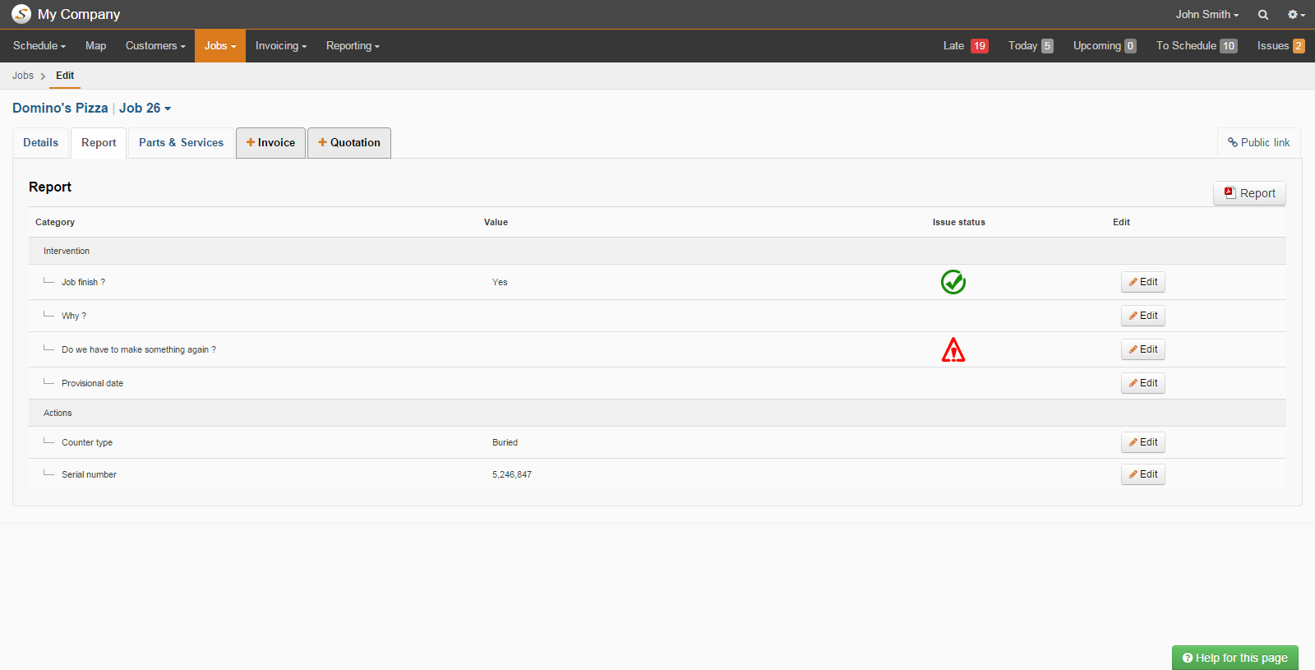Expand the Job 26 dropdown
The width and height of the screenshot is (1315, 670).
point(145,109)
